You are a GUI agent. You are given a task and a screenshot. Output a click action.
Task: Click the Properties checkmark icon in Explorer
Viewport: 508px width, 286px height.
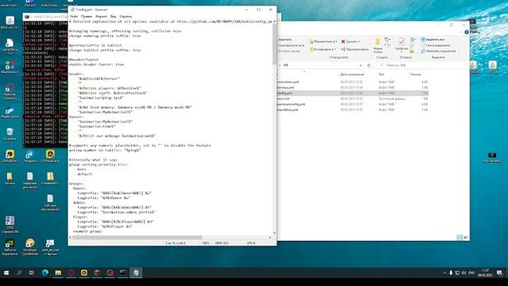coord(402,41)
